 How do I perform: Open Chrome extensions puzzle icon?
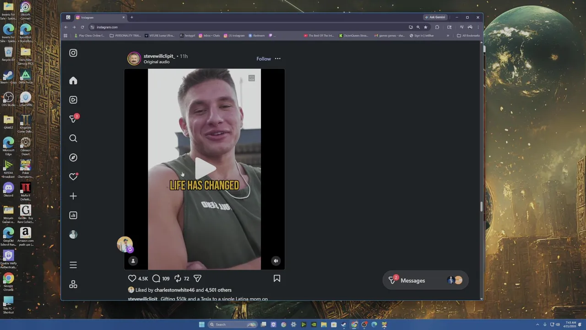click(437, 27)
